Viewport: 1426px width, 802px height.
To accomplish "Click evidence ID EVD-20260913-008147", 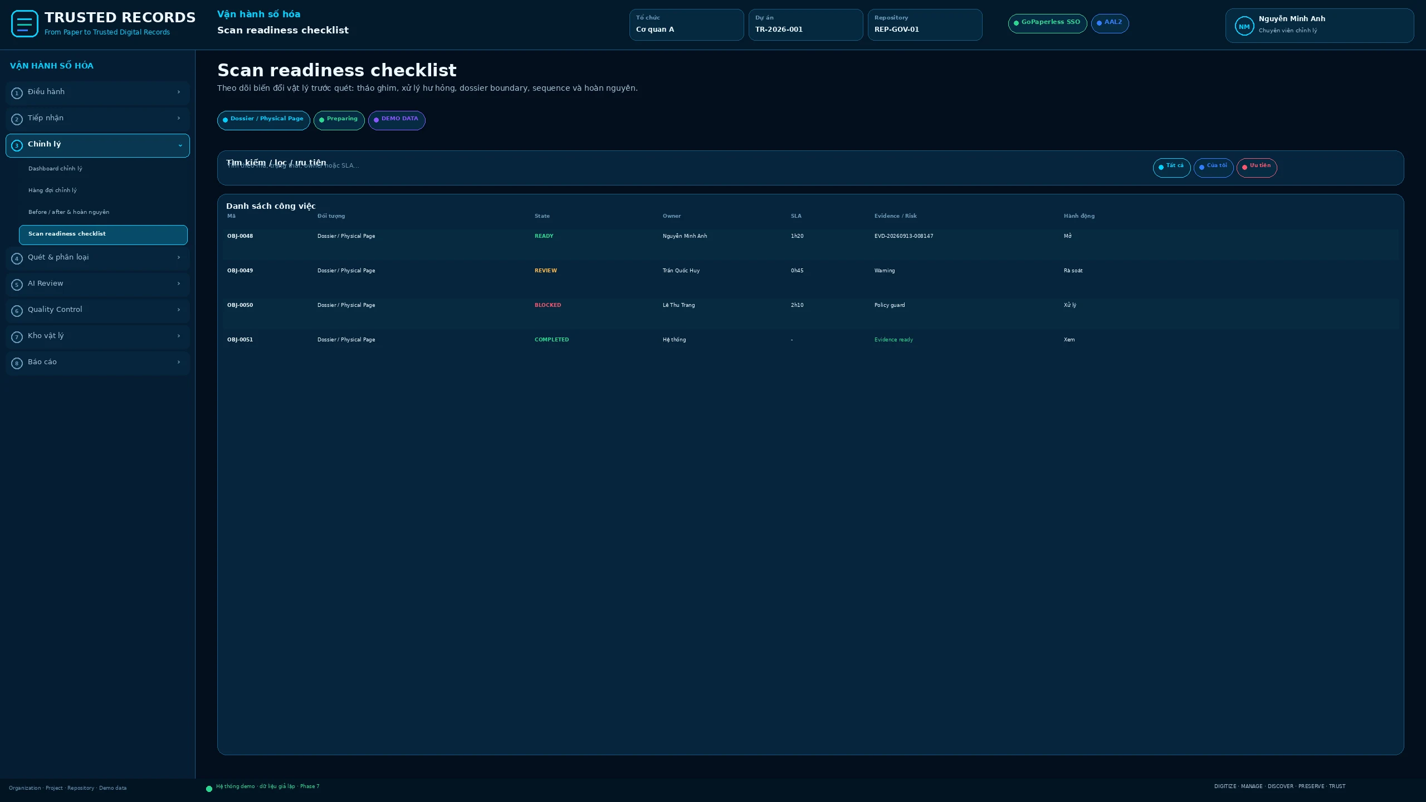I will coord(904,236).
